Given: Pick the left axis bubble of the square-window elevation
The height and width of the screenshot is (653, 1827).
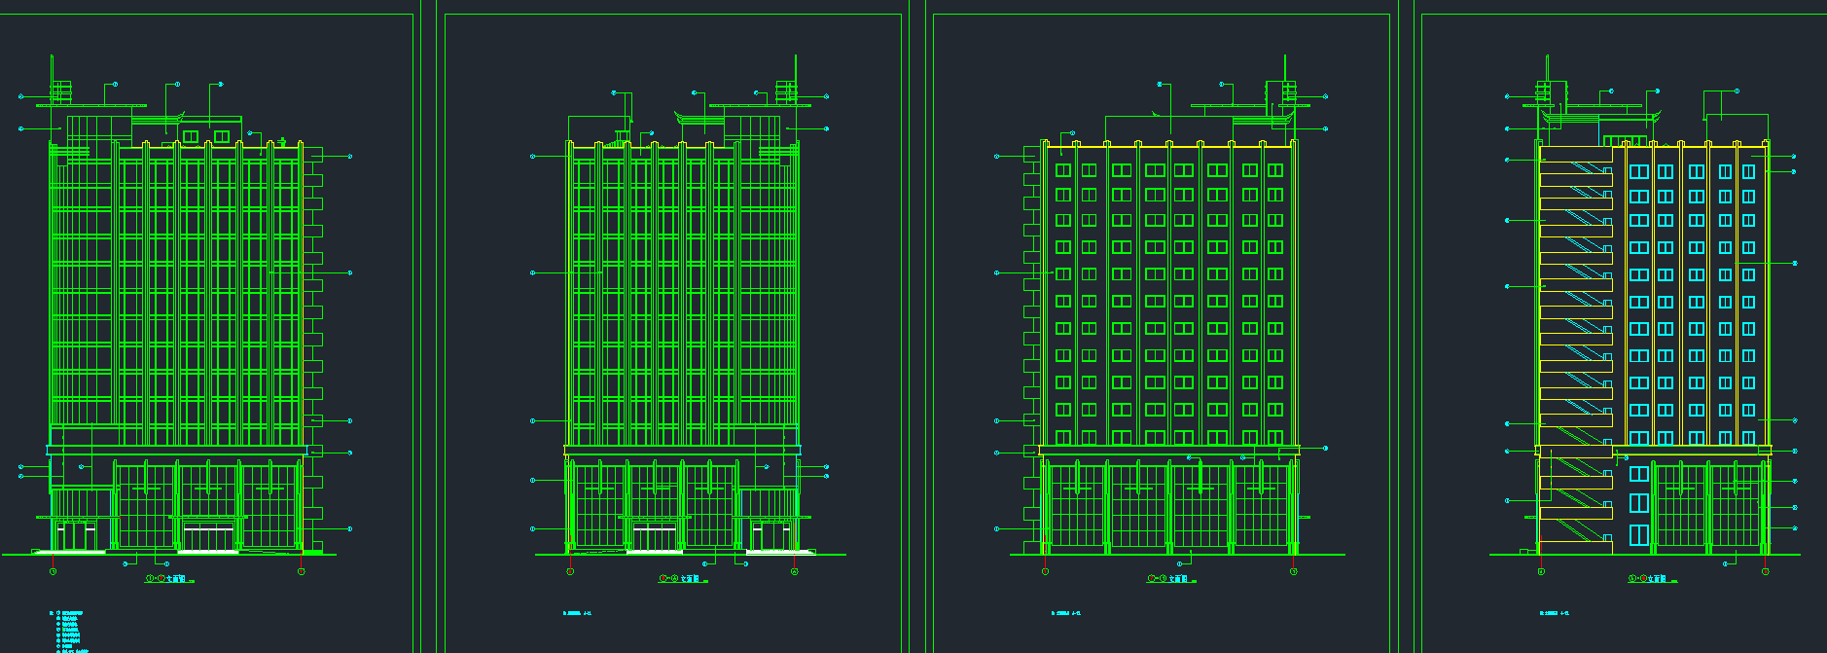Looking at the screenshot, I should tap(1045, 572).
